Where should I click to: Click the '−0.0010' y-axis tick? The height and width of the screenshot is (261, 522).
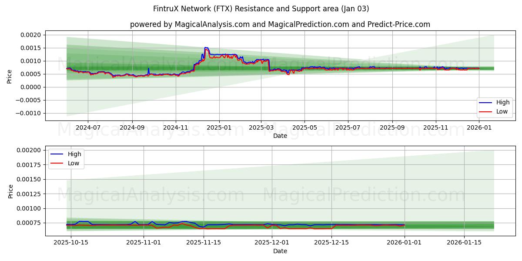point(29,113)
